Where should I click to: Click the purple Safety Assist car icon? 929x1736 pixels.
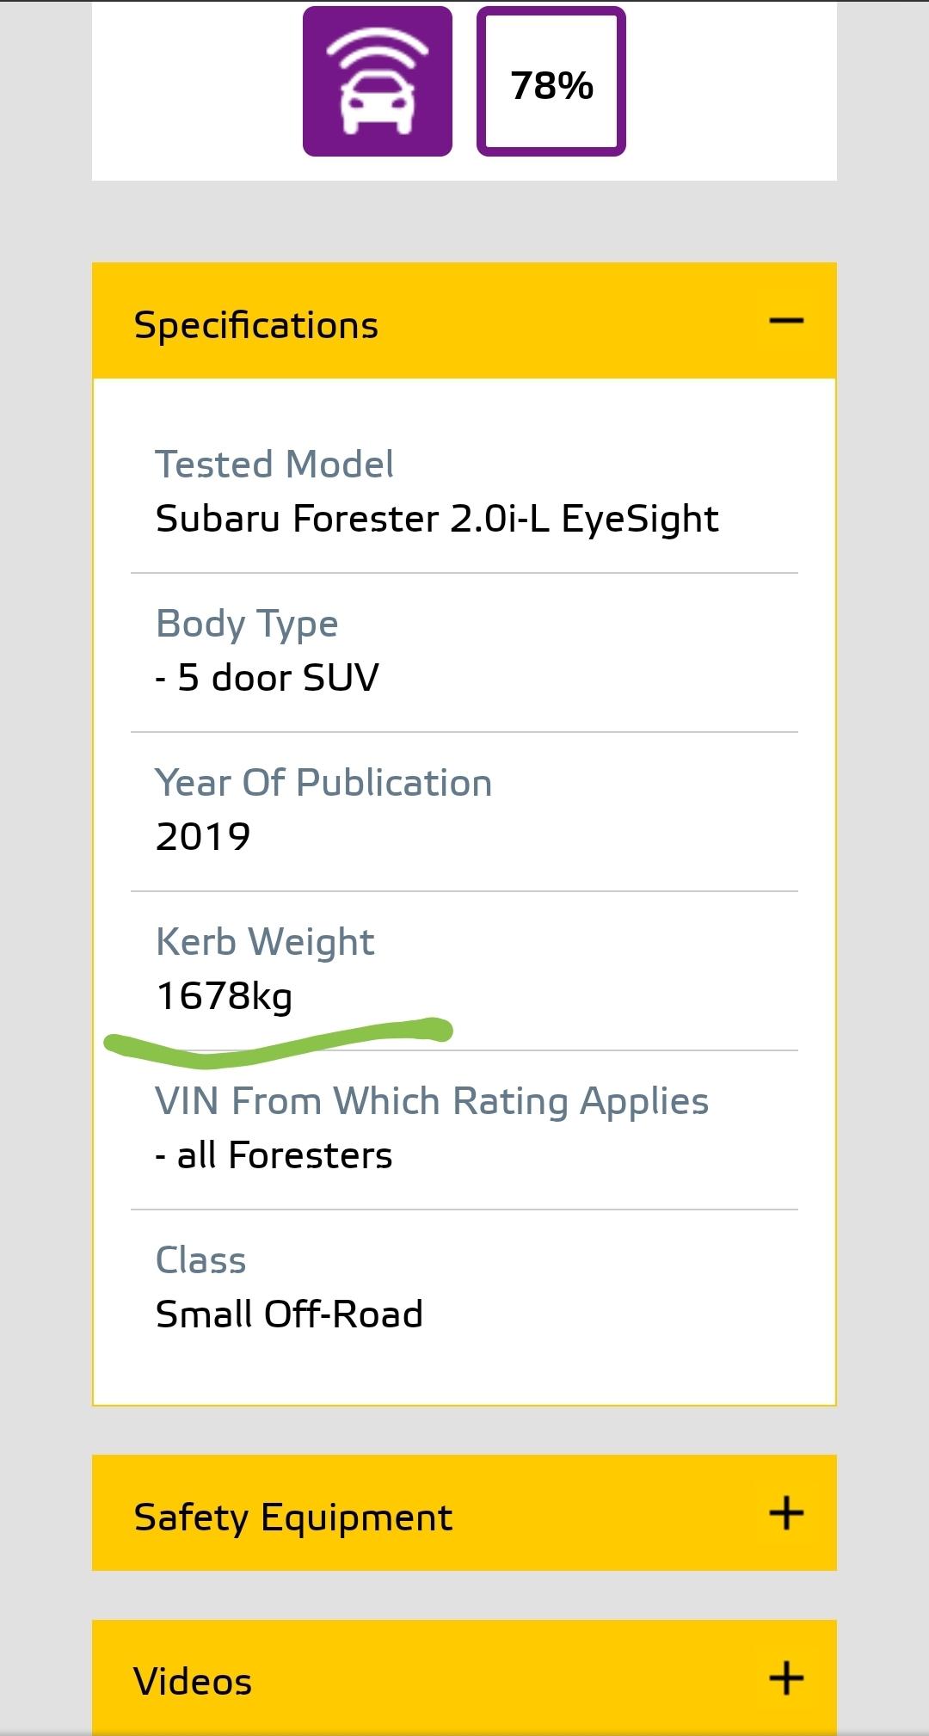point(377,82)
